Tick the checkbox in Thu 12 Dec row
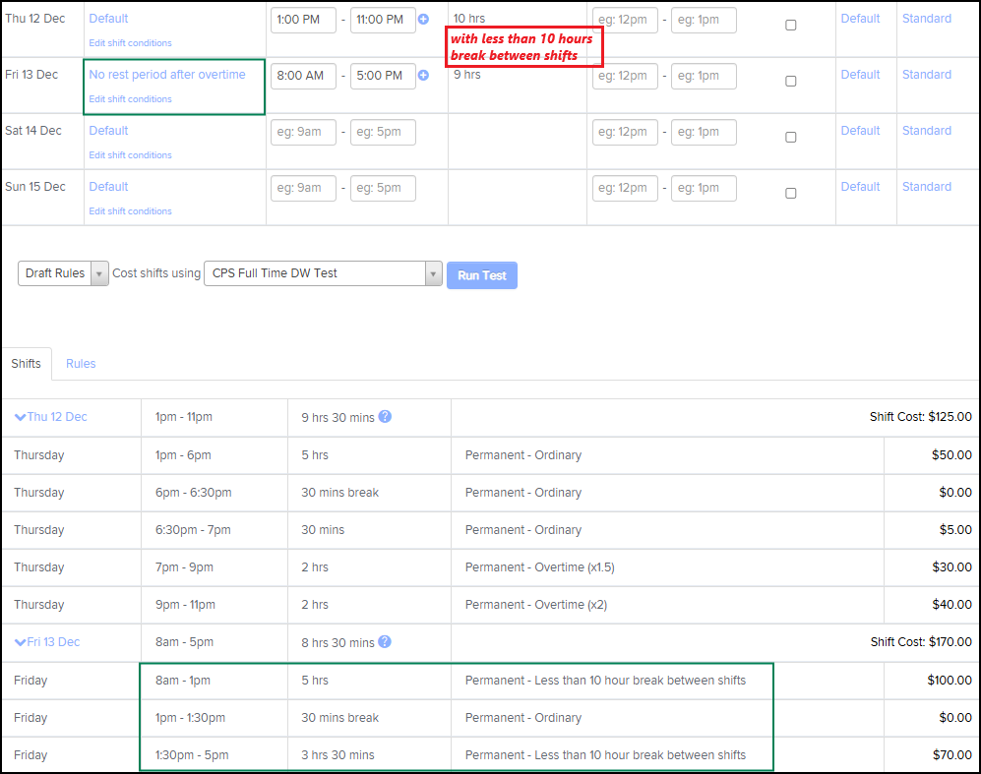This screenshot has width=981, height=774. (x=790, y=26)
